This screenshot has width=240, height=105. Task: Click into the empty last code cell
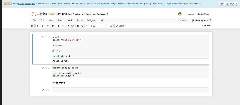[130, 90]
